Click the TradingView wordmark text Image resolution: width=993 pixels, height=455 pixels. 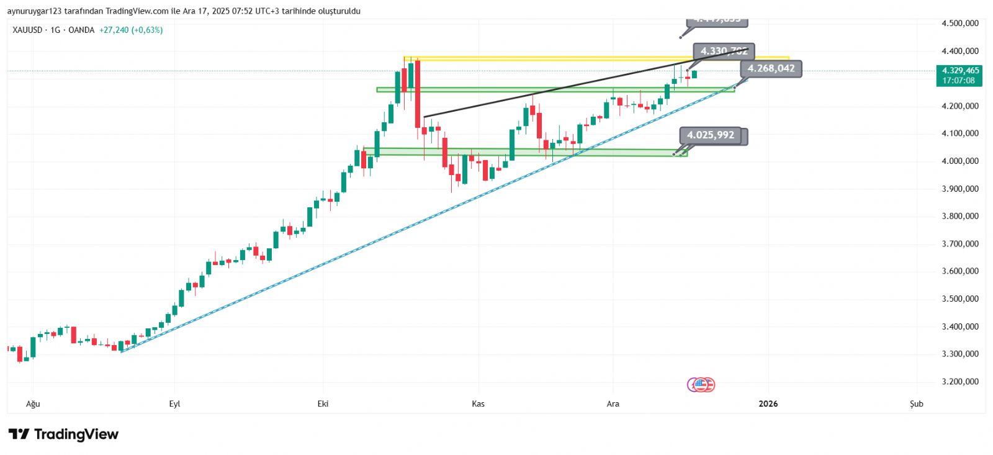pyautogui.click(x=76, y=434)
